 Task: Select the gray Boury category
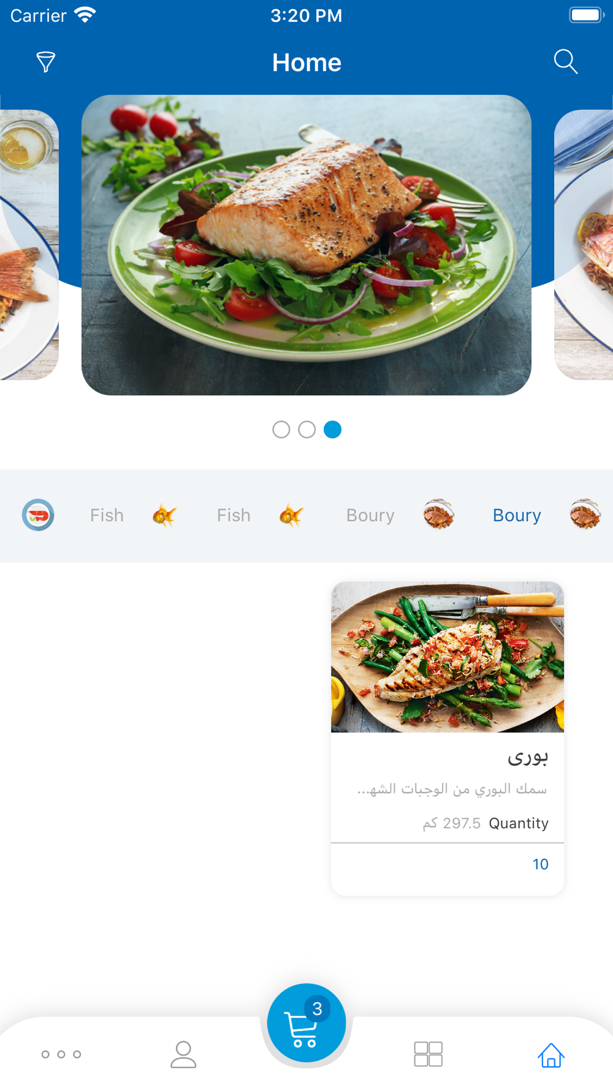tap(370, 516)
